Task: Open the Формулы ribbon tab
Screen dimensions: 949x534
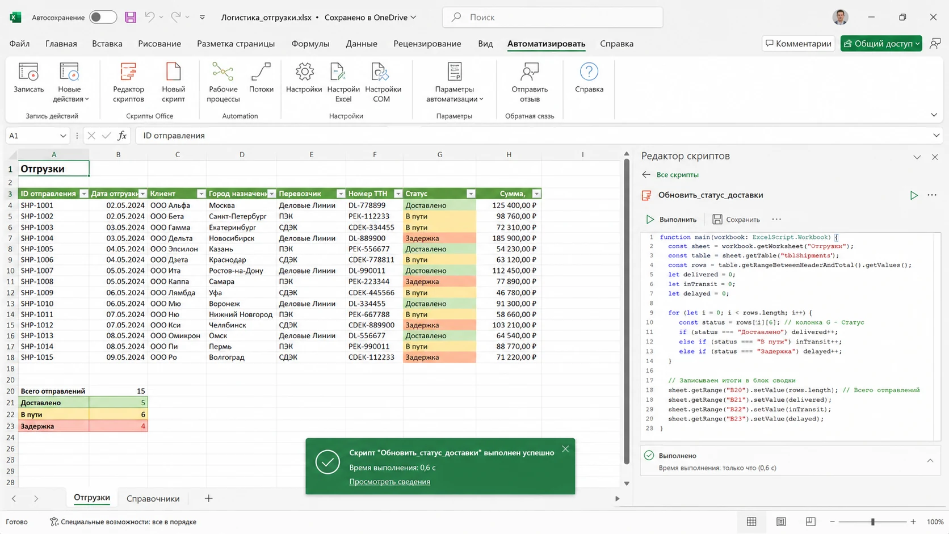Action: (x=310, y=44)
